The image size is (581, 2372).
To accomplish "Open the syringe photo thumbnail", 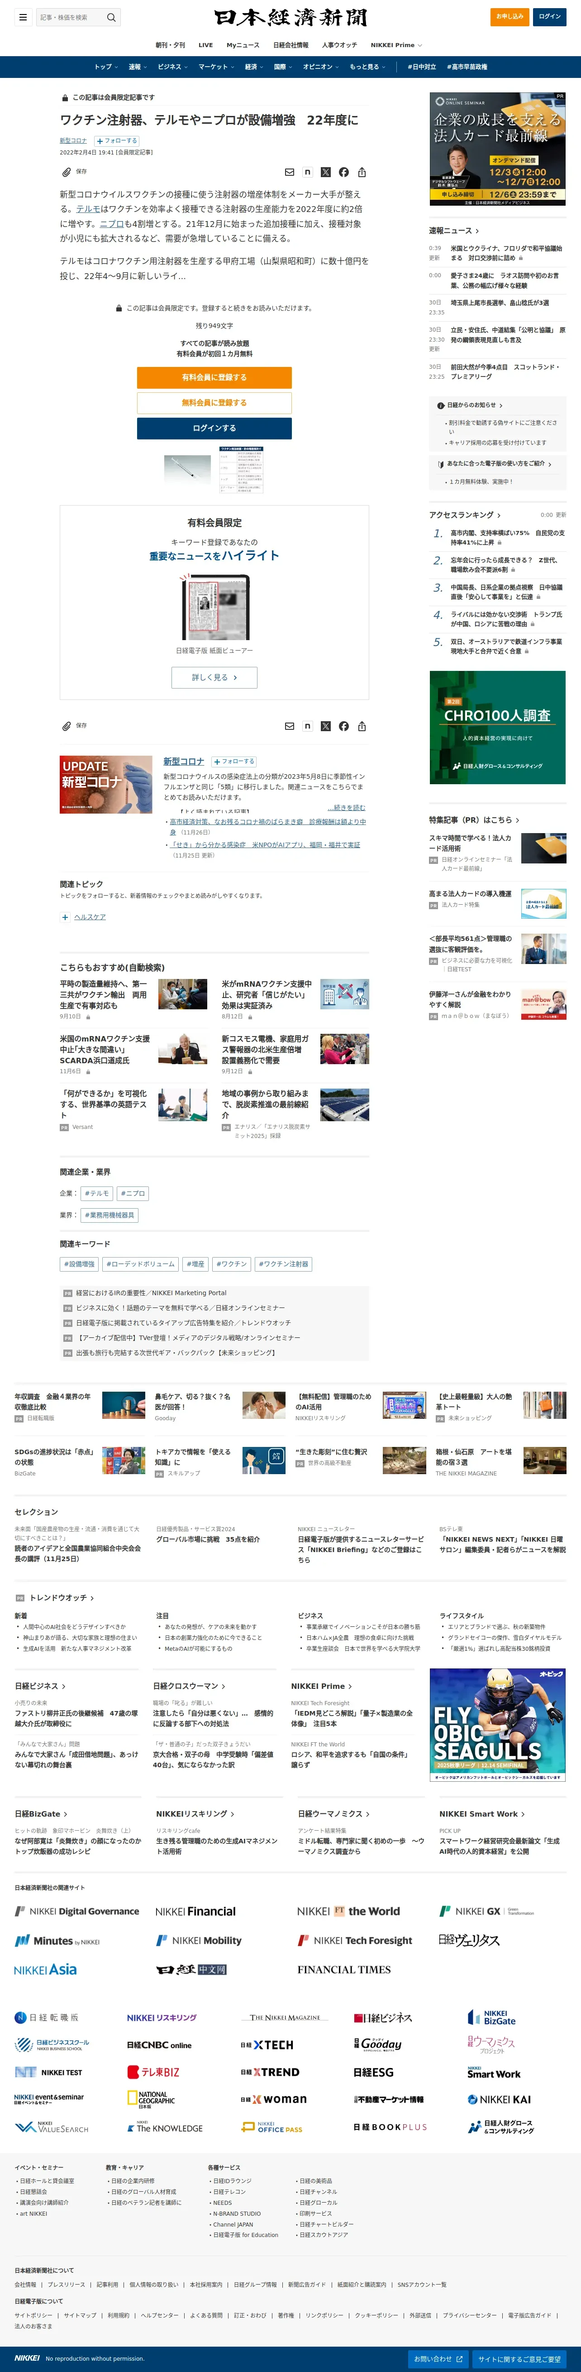I will (x=187, y=470).
